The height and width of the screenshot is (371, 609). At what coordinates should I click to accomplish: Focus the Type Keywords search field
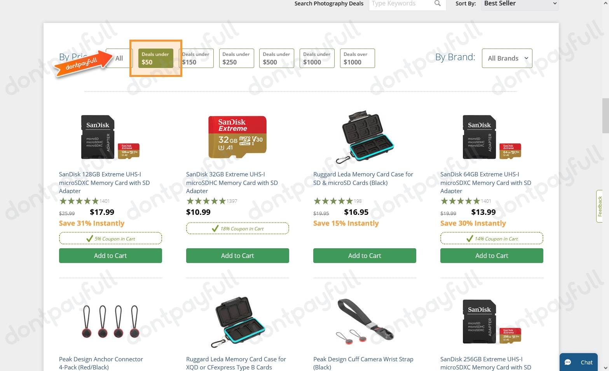click(400, 4)
